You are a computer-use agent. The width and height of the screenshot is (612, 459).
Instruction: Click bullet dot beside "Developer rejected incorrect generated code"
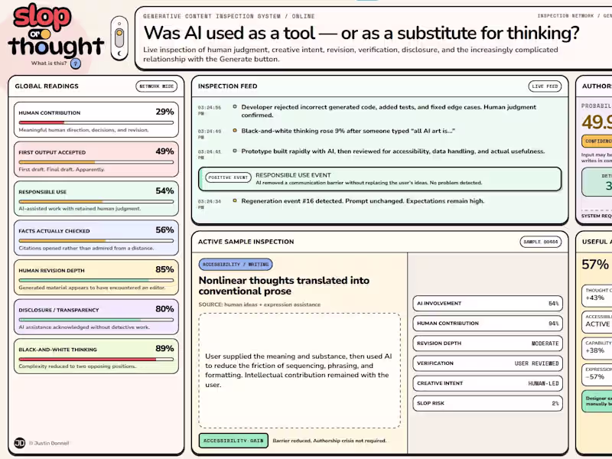(x=235, y=106)
